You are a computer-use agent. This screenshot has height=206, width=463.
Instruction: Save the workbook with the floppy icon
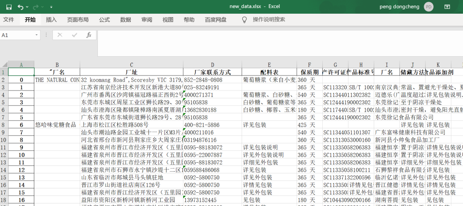point(9,6)
